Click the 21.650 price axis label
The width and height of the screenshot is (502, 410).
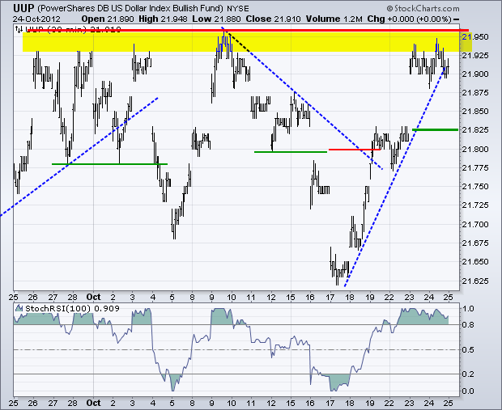coord(475,261)
